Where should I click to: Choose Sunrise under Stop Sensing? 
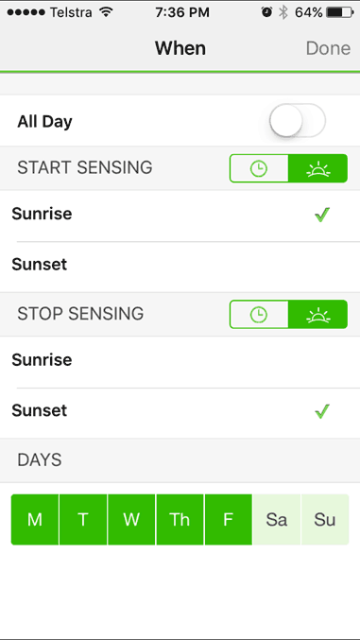pyautogui.click(x=180, y=360)
